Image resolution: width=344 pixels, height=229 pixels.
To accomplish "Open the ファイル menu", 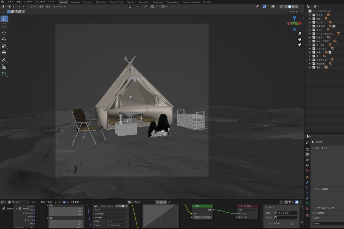I will 10,2.
